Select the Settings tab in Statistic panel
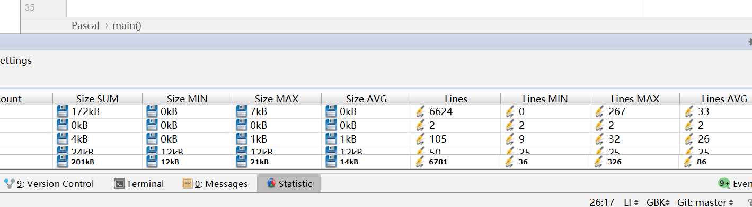752x207 pixels. pos(16,60)
